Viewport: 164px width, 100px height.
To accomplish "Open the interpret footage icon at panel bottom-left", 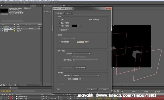I will click(x=1, y=85).
